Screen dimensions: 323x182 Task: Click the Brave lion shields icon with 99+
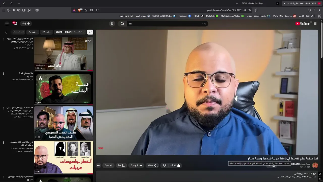(80, 10)
